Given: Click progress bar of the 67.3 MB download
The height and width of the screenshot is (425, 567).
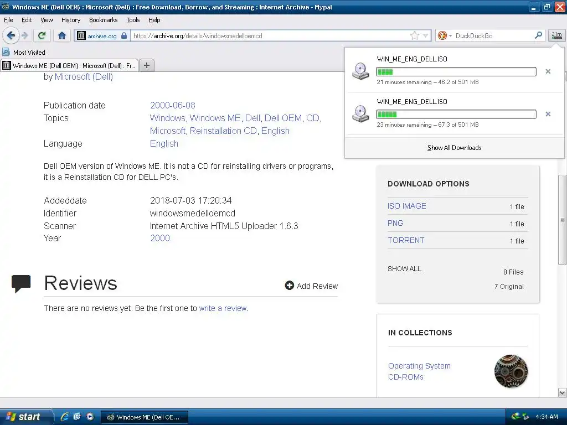Looking at the screenshot, I should click(456, 114).
